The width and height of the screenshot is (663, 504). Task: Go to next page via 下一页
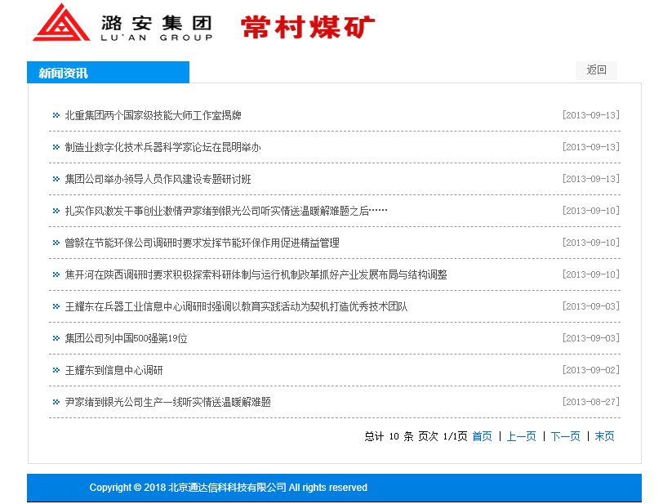(x=565, y=436)
